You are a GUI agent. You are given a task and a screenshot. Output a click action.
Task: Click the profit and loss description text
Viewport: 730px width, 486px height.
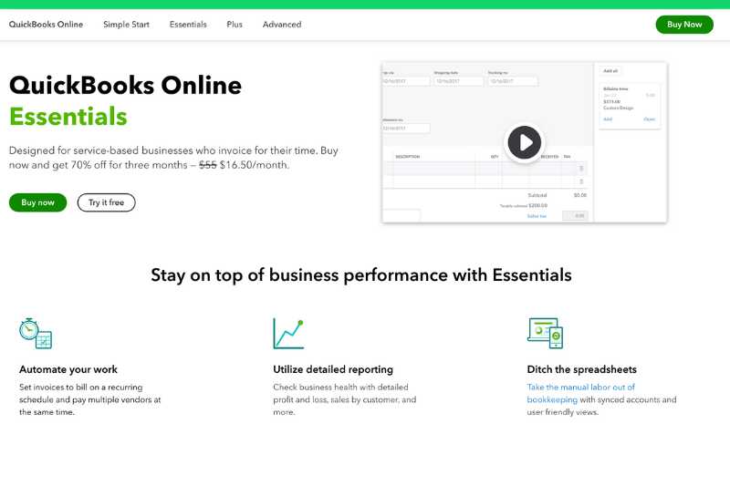pyautogui.click(x=345, y=399)
